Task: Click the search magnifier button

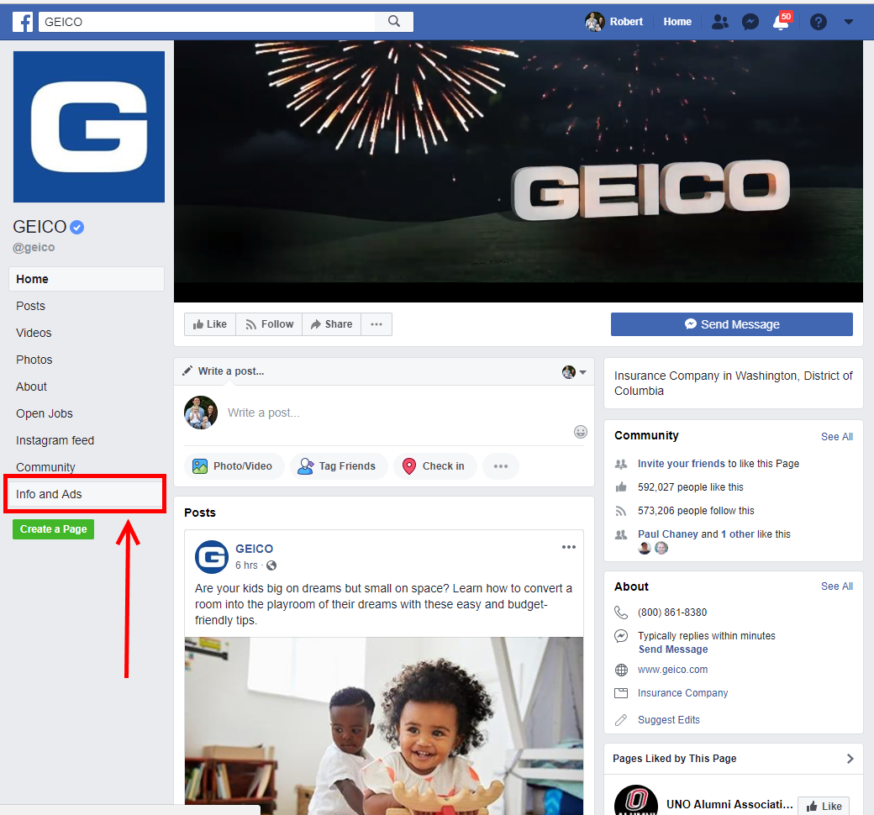Action: coord(394,22)
